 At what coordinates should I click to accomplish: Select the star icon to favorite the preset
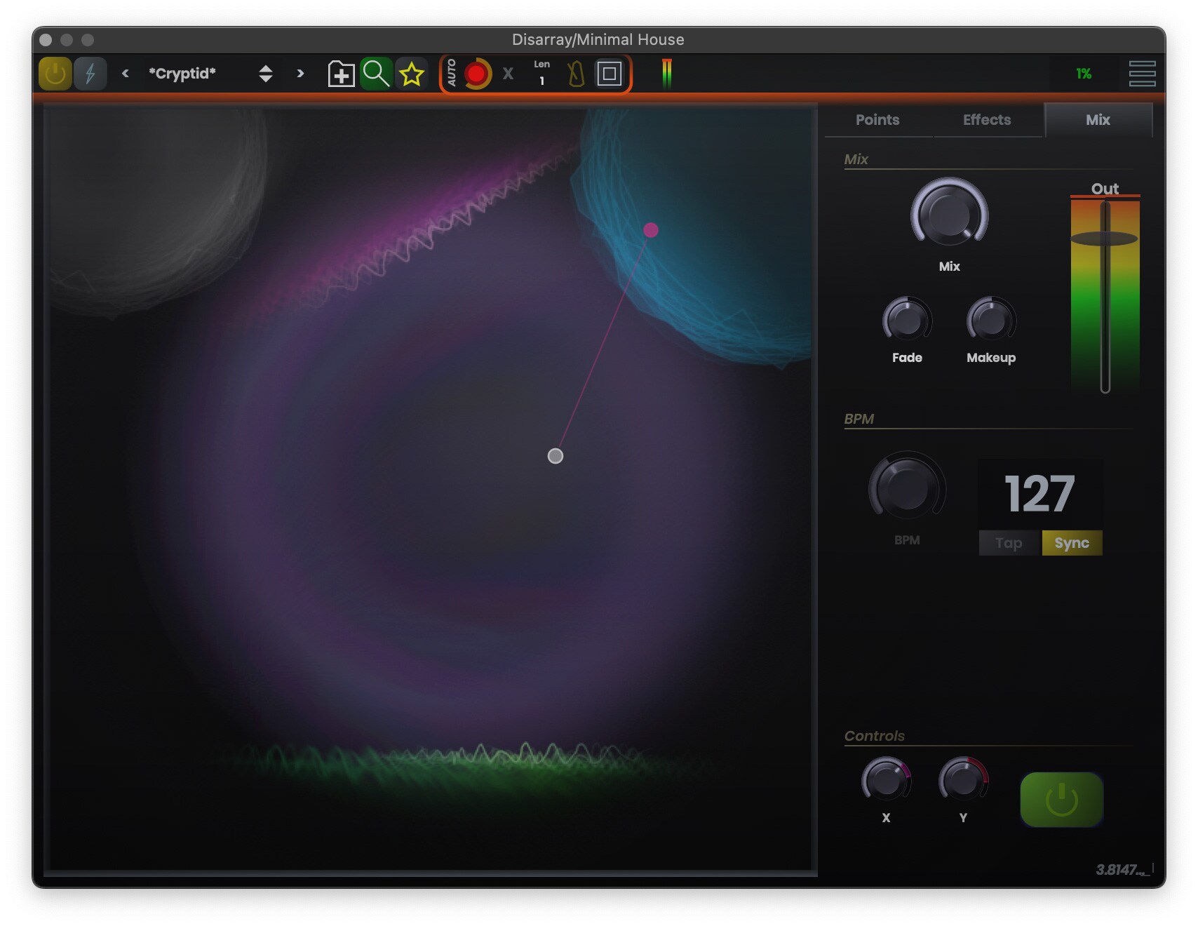coord(413,73)
